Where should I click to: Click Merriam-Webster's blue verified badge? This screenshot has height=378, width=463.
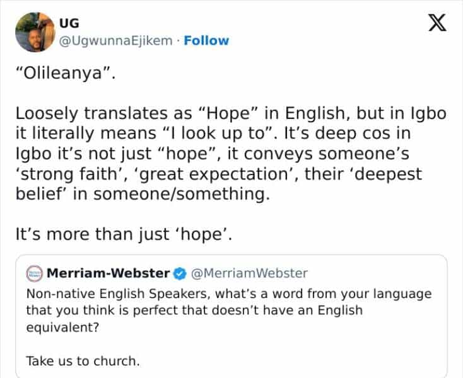(179, 273)
